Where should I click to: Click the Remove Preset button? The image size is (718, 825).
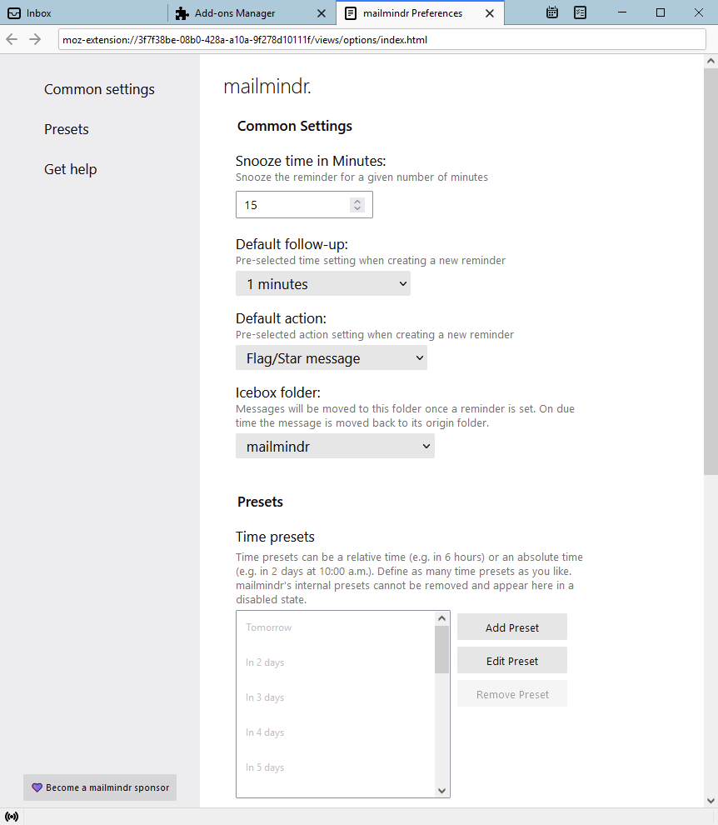pos(511,694)
